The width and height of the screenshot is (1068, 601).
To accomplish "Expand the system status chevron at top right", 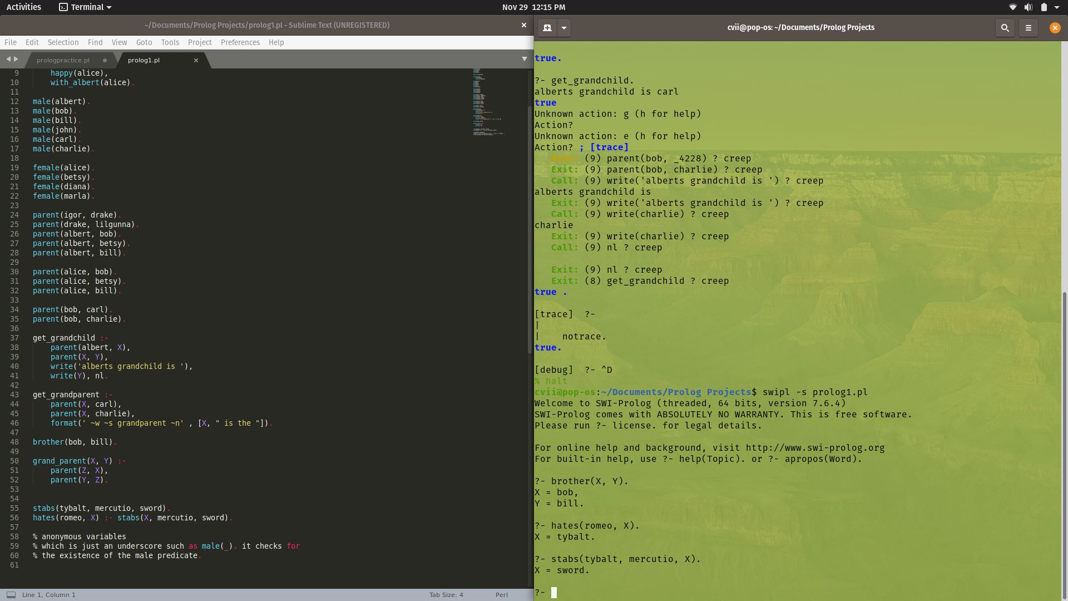I will coord(1059,7).
